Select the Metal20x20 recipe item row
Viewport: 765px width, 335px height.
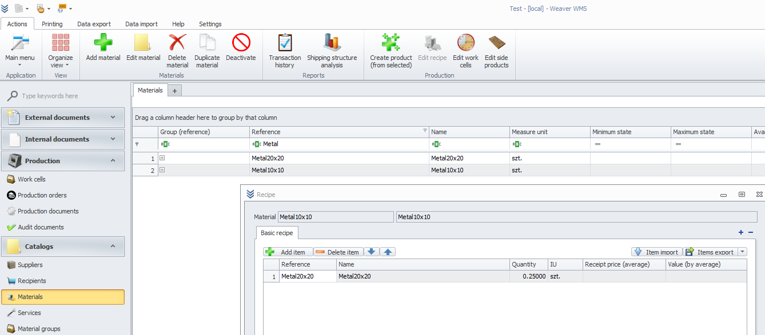tap(505, 276)
